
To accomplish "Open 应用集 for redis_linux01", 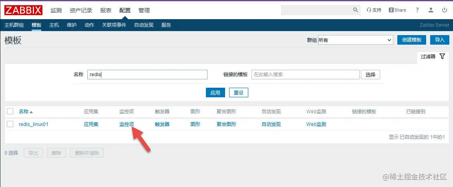I will click(x=91, y=124).
